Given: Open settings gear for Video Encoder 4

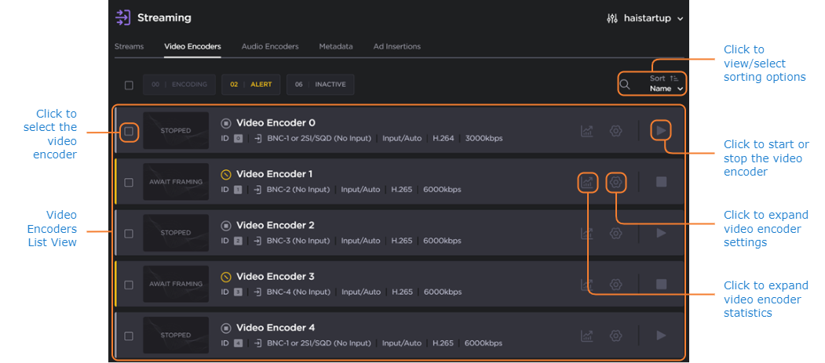Looking at the screenshot, I should [x=616, y=336].
